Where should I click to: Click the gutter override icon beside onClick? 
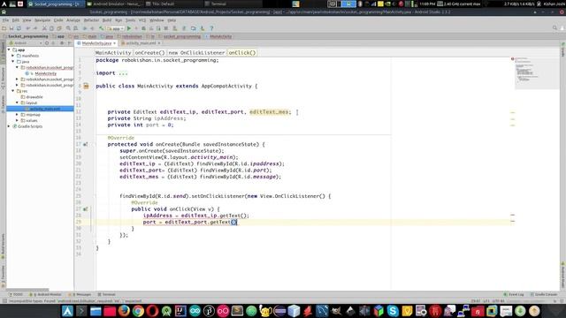[x=86, y=209]
